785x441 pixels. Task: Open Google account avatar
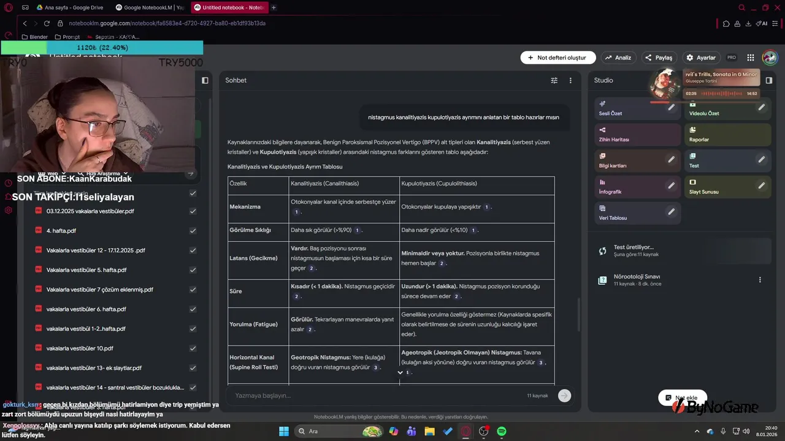click(x=770, y=58)
